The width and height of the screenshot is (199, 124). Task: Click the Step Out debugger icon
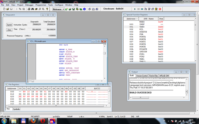click(x=153, y=9)
